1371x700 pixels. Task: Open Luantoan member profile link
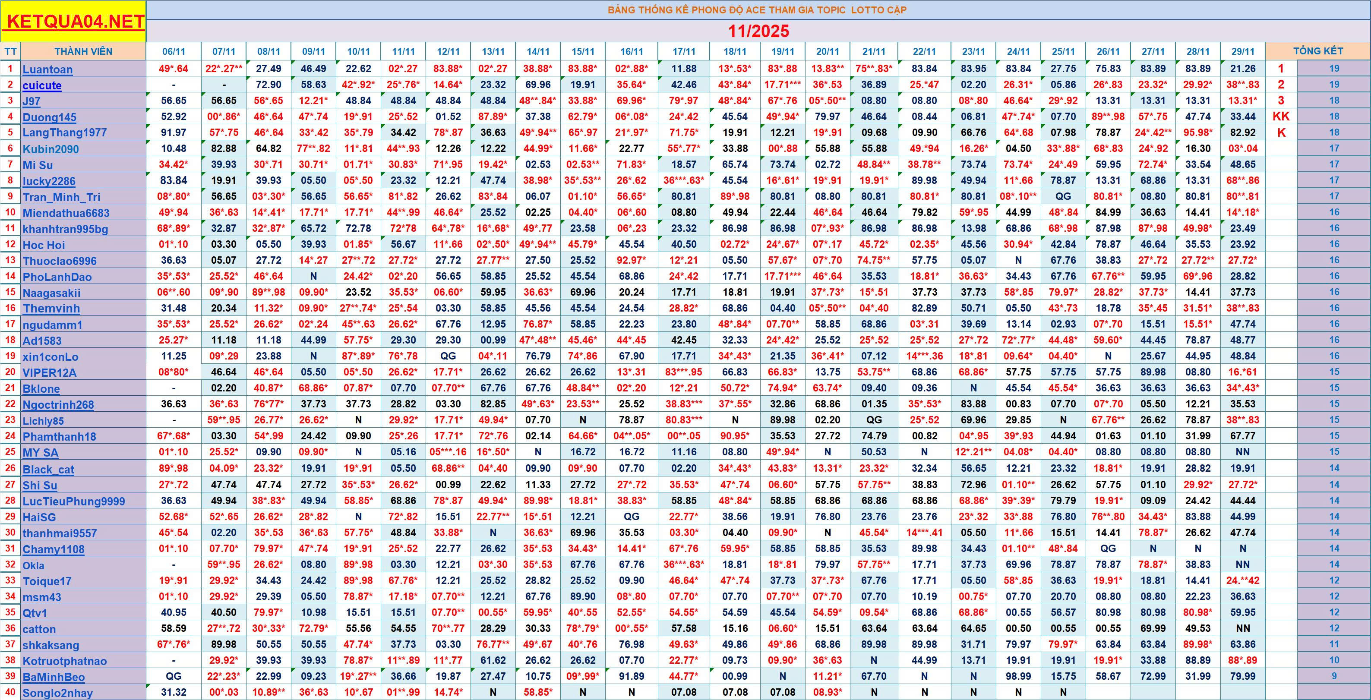pos(47,69)
